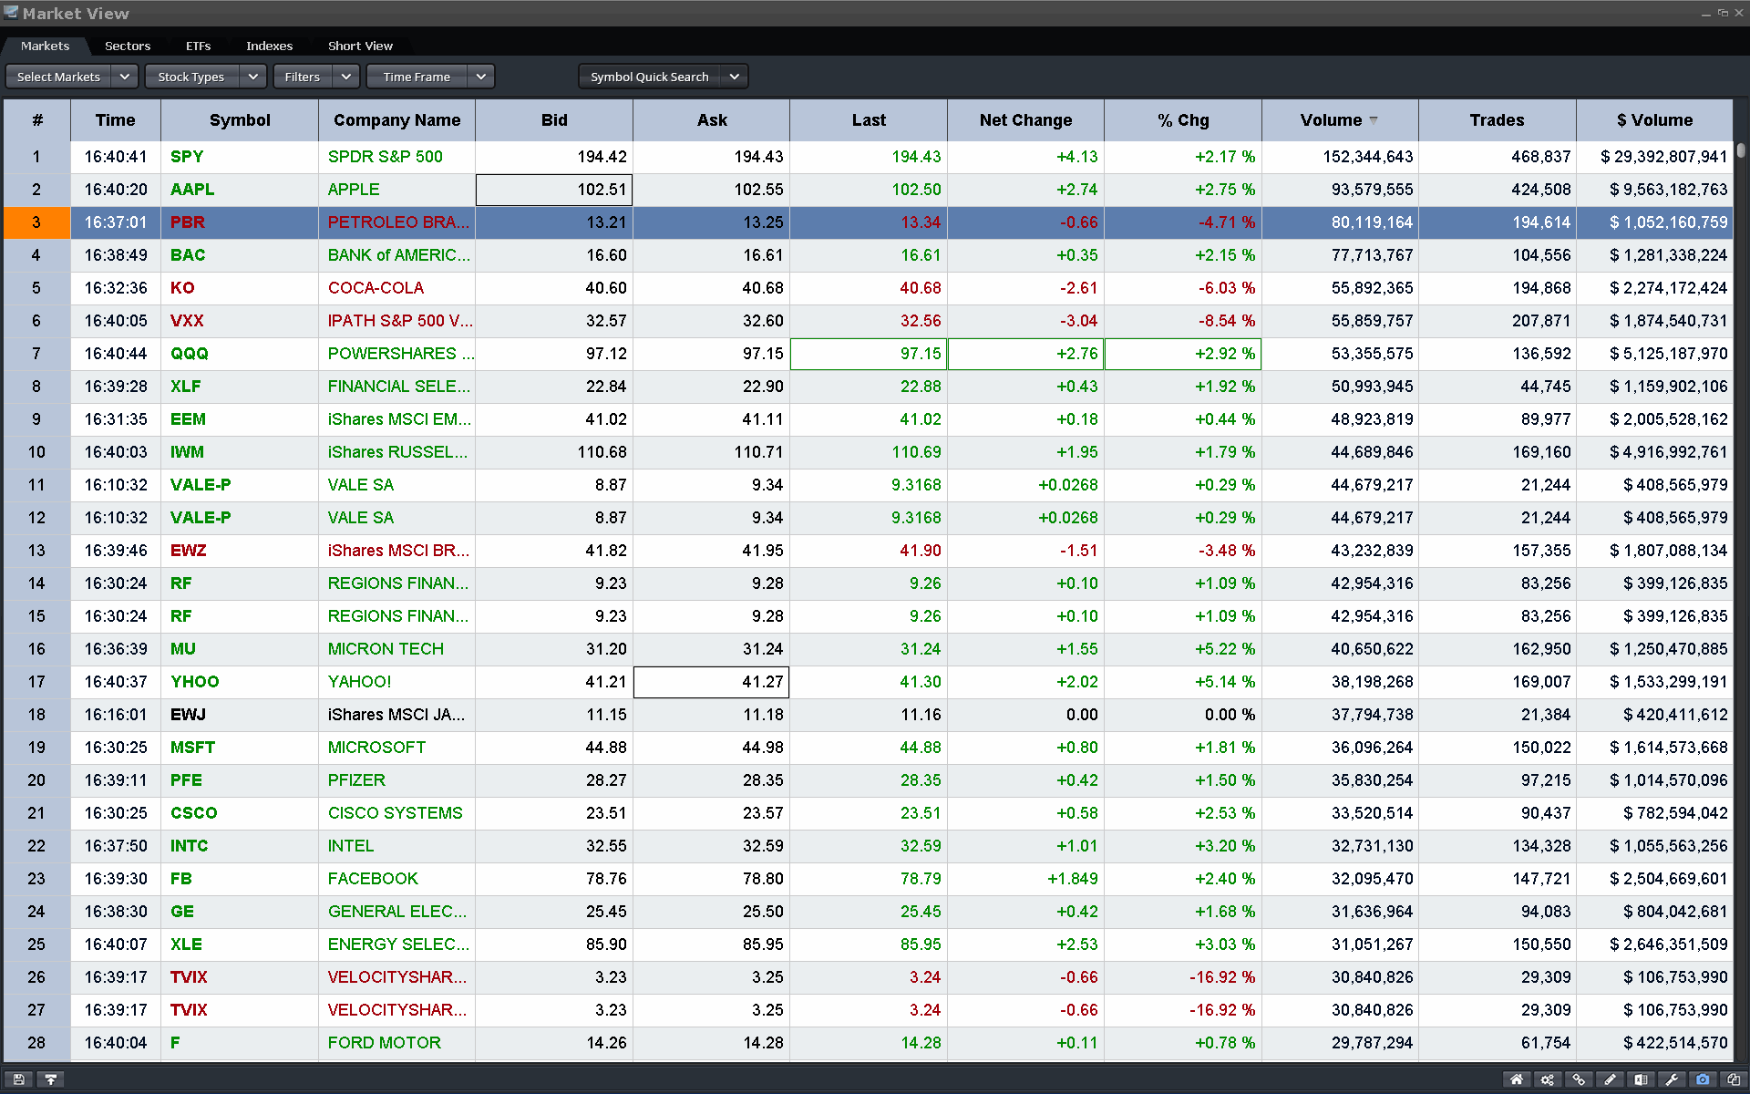Click the duplicate window icon
Screen dimensions: 1750x1094
tap(1734, 1079)
